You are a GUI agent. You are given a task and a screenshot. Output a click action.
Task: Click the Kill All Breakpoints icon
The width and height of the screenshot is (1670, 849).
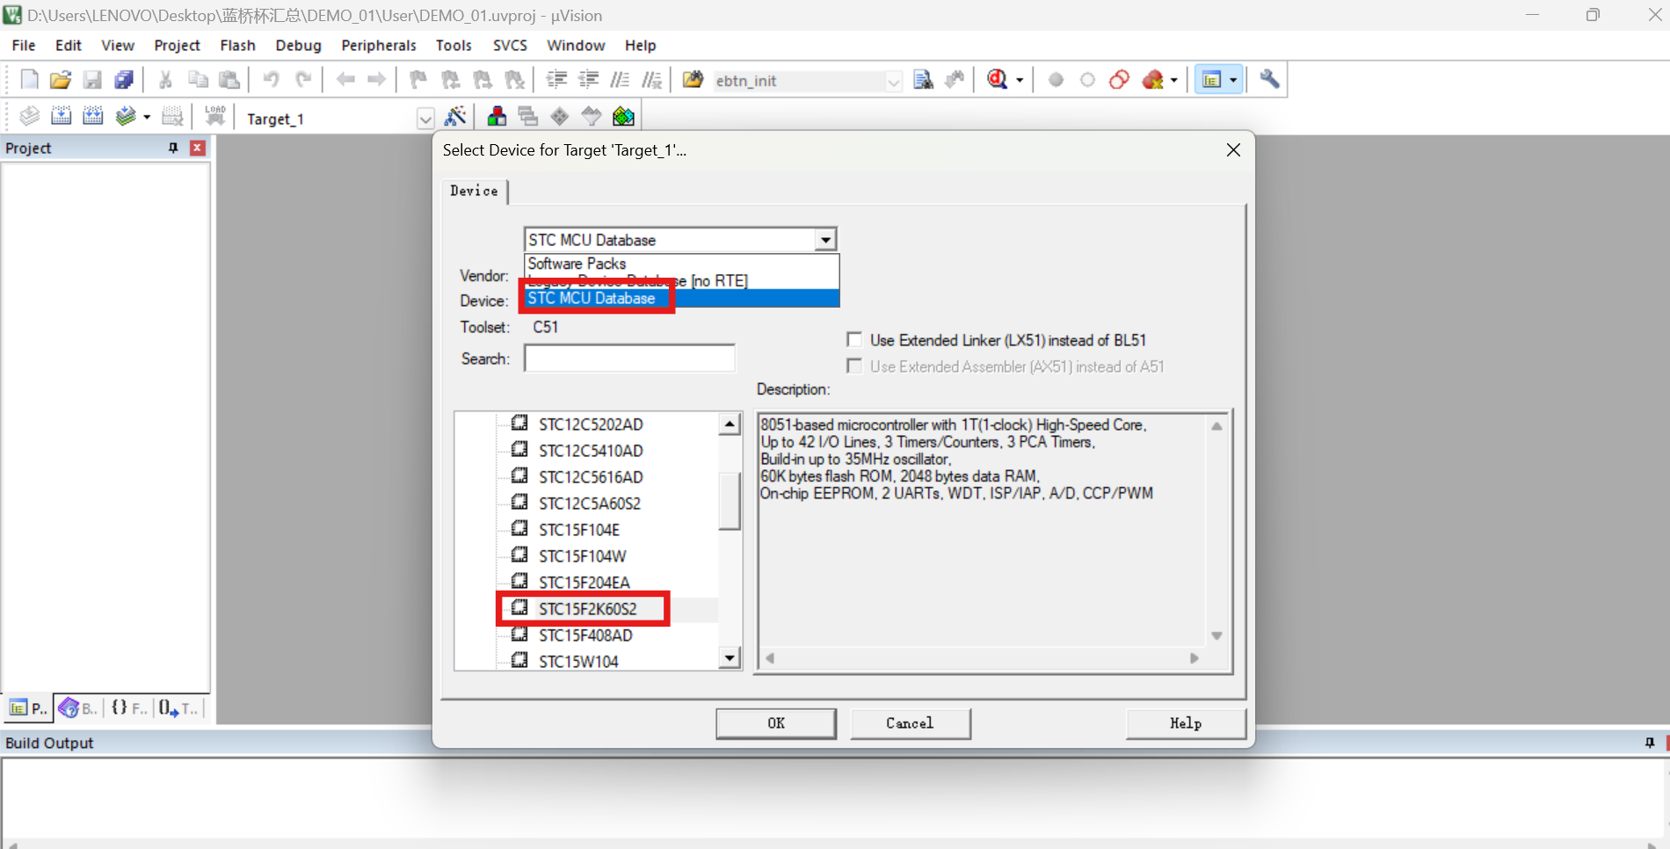(1153, 80)
